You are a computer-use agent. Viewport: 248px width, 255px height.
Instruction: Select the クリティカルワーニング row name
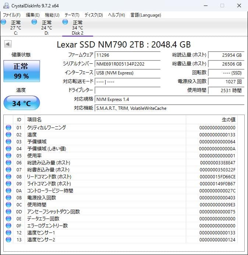coord(46,128)
